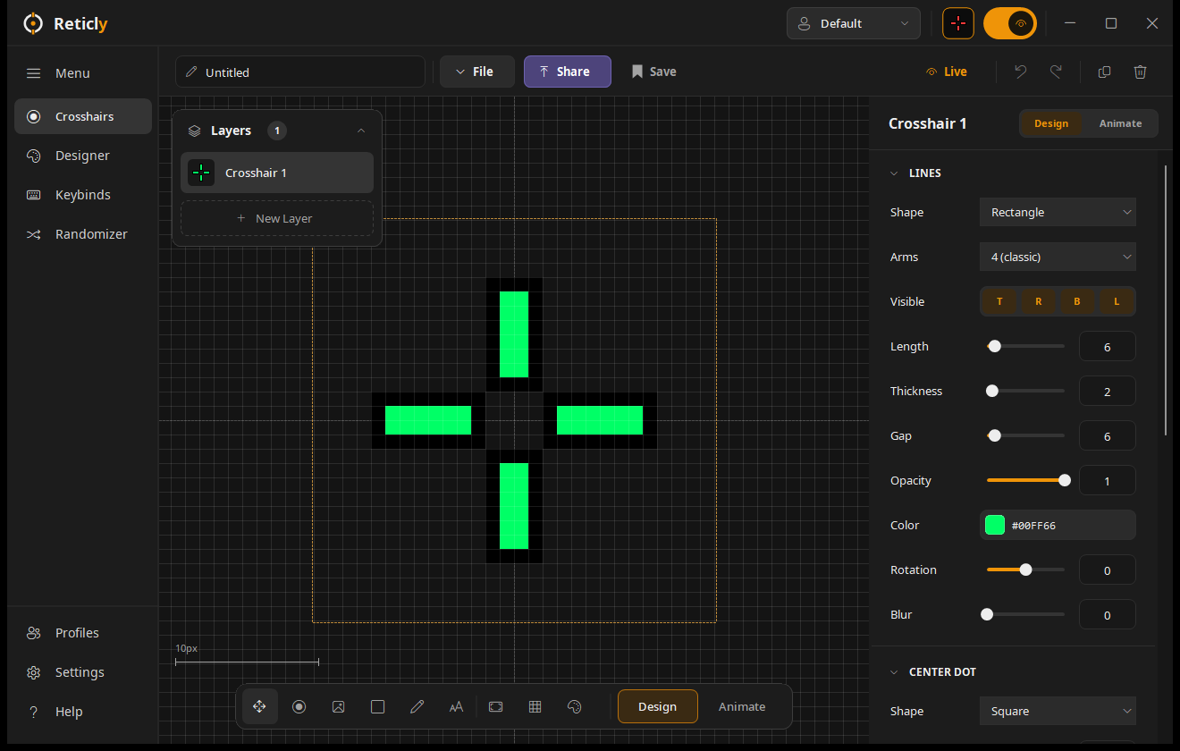This screenshot has height=751, width=1180.
Task: Toggle the Live preview mode
Action: 947,72
